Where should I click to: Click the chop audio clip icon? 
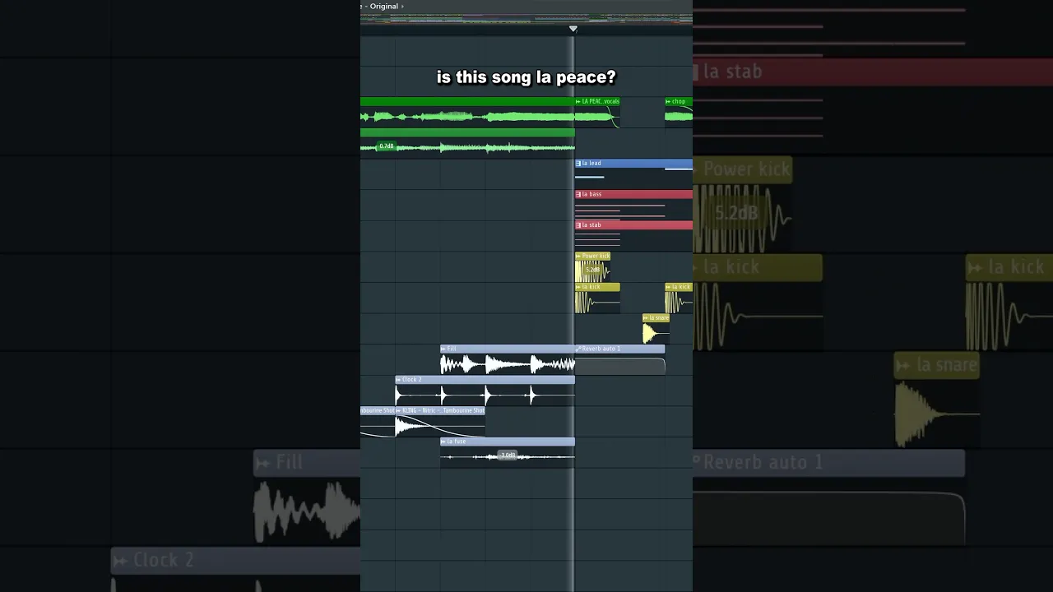(x=669, y=102)
